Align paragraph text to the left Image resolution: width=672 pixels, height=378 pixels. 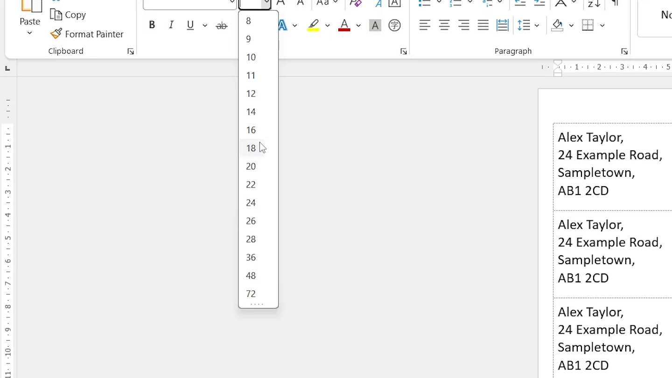click(425, 25)
